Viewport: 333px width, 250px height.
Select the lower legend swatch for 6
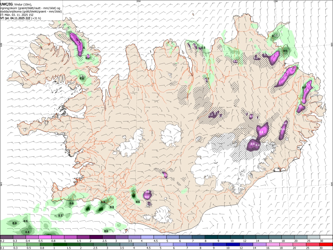[180, 244]
